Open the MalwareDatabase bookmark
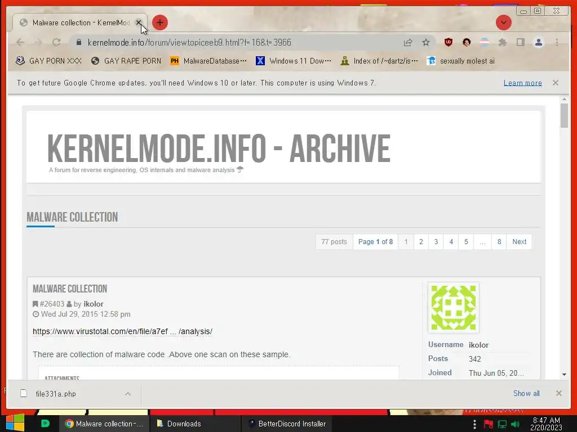This screenshot has height=432, width=577. [208, 61]
